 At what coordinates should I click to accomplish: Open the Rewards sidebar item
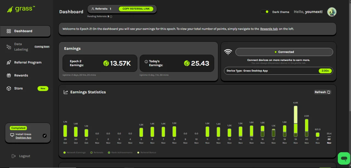21,75
